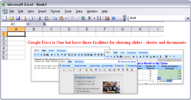Screen dimensions: 191x100
Task: Click slide photo in Progress Report presentation
Action: coord(111,87)
